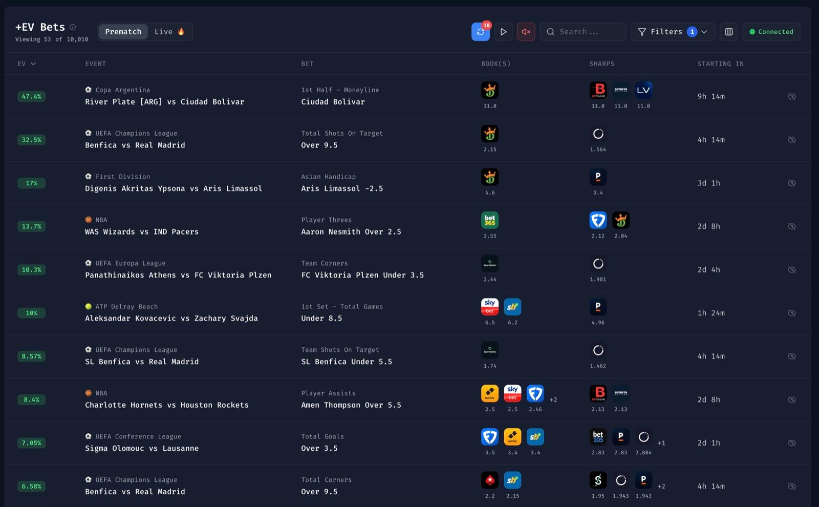Hide the Copa Argentina bet row
This screenshot has width=819, height=507.
pos(791,96)
